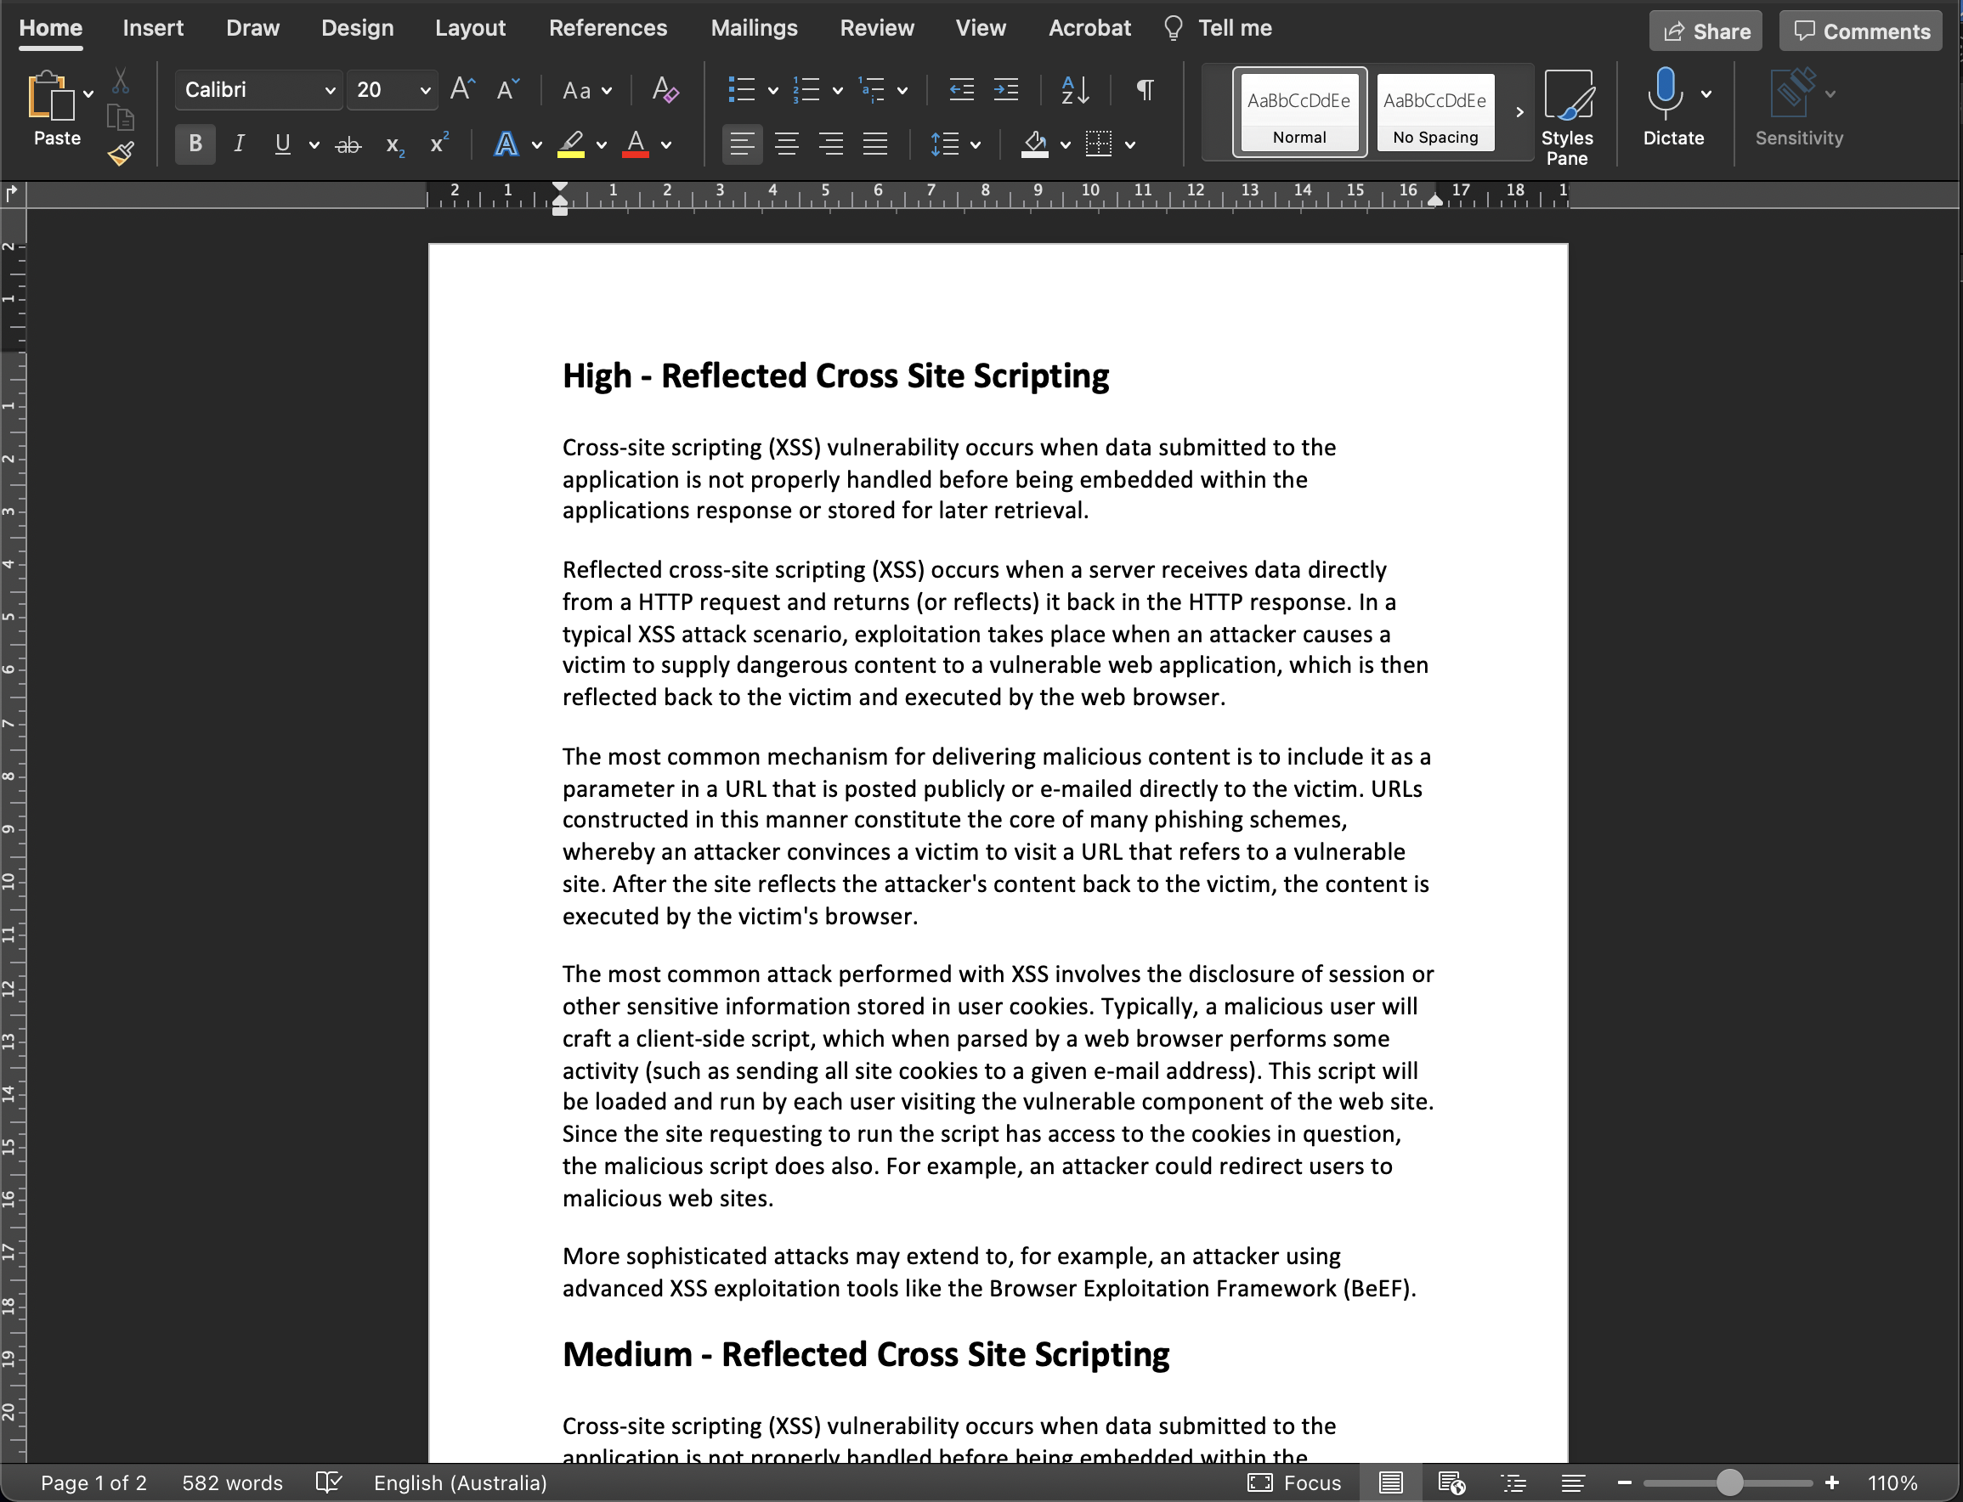This screenshot has width=1963, height=1502.
Task: Open underline style dropdown arrow
Action: pos(313,144)
